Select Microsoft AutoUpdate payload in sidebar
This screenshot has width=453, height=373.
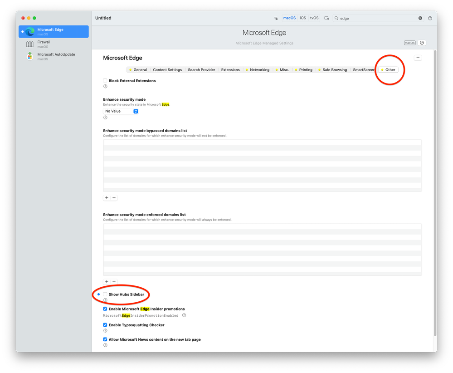click(54, 56)
